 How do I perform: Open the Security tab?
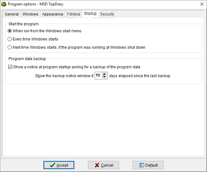pyautogui.click(x=107, y=14)
